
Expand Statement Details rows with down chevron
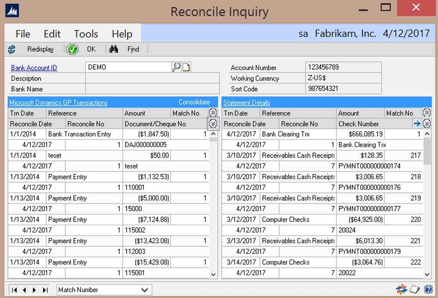click(x=427, y=124)
